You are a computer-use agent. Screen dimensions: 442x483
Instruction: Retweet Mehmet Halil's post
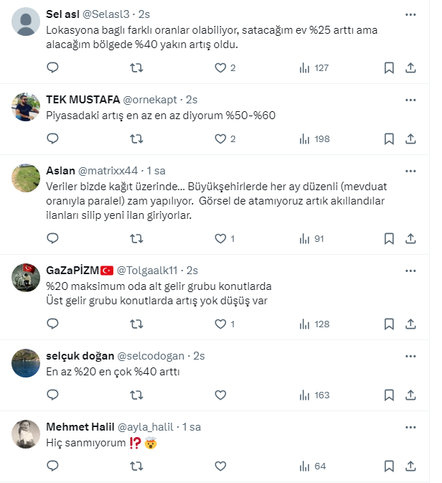coord(136,466)
